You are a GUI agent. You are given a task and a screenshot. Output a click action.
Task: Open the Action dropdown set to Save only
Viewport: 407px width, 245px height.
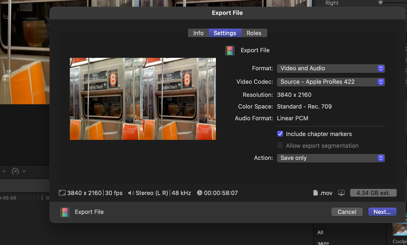coord(331,158)
